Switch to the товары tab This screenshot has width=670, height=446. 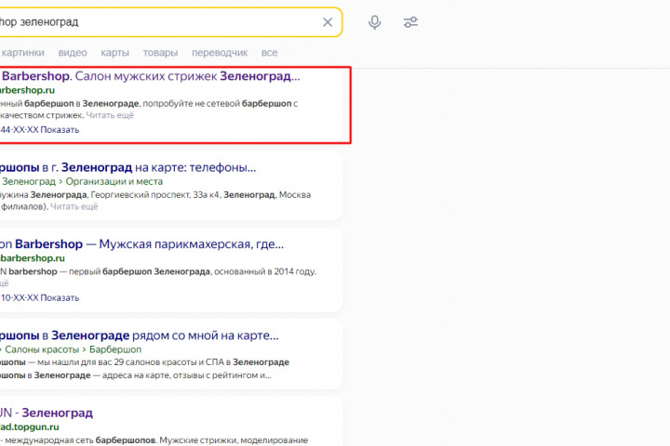160,52
